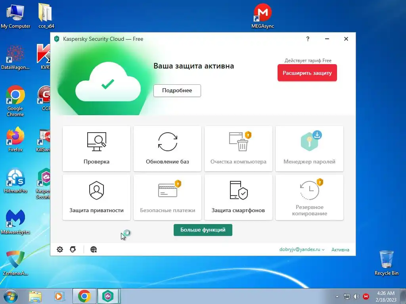Select Recycle Bin on desktop
This screenshot has height=304, width=406.
click(386, 263)
